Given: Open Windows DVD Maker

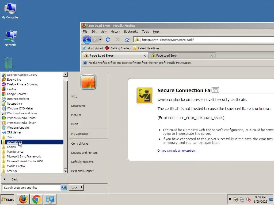Looking at the screenshot, I should click(32, 108).
